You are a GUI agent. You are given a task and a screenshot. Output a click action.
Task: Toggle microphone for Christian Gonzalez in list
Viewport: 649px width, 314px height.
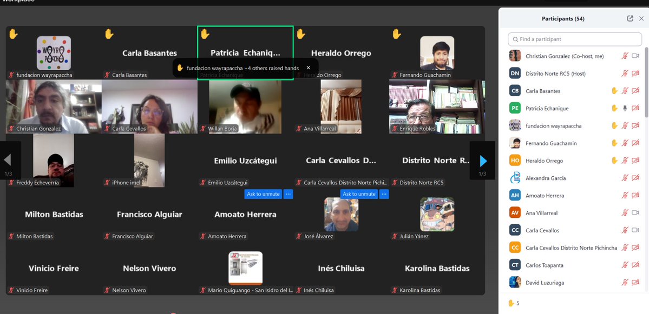625,56
